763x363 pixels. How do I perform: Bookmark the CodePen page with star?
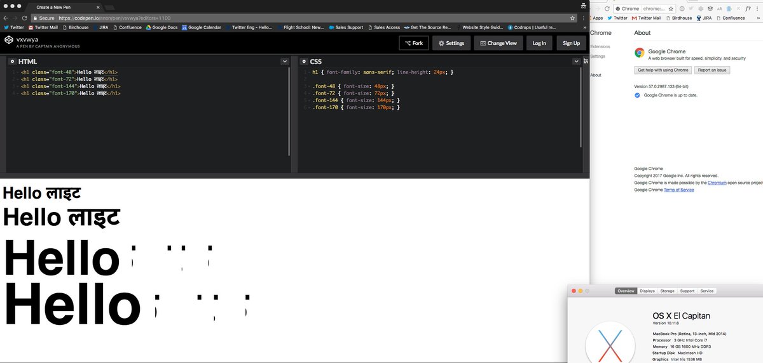(x=572, y=18)
